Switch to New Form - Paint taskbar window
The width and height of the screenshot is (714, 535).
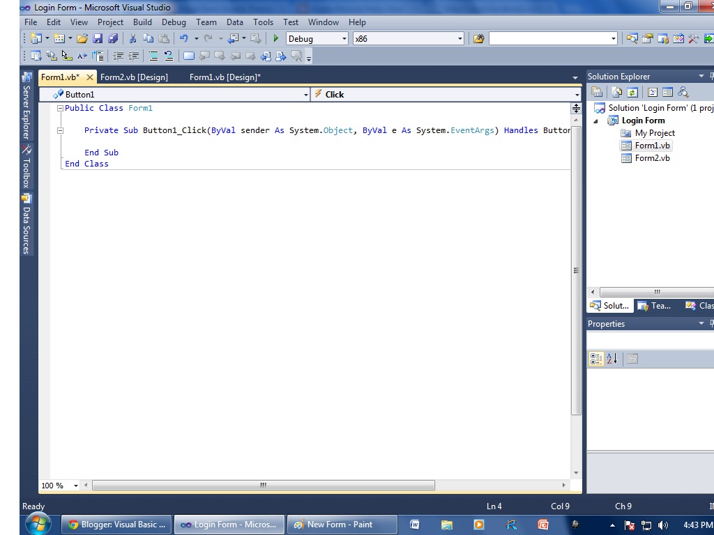(342, 525)
